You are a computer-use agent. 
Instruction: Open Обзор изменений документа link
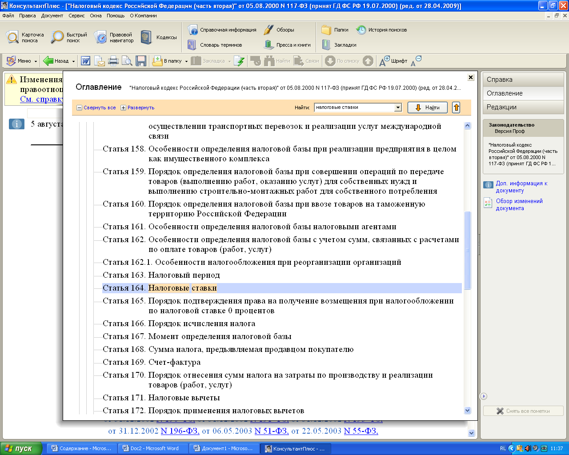(519, 204)
